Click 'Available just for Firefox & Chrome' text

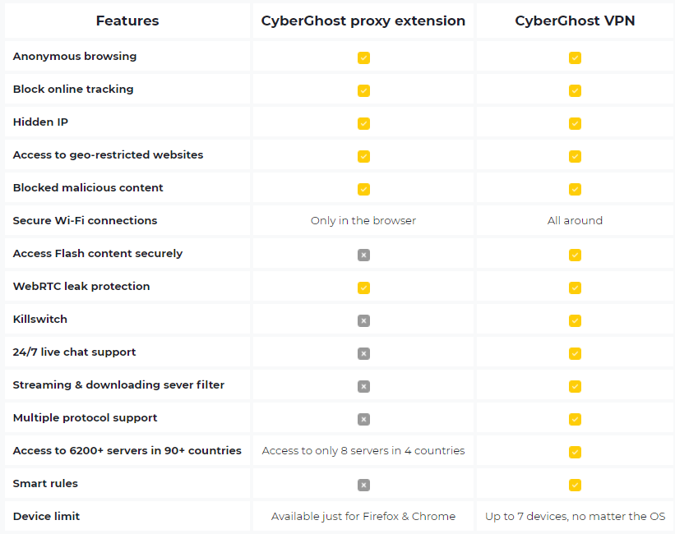point(363,516)
